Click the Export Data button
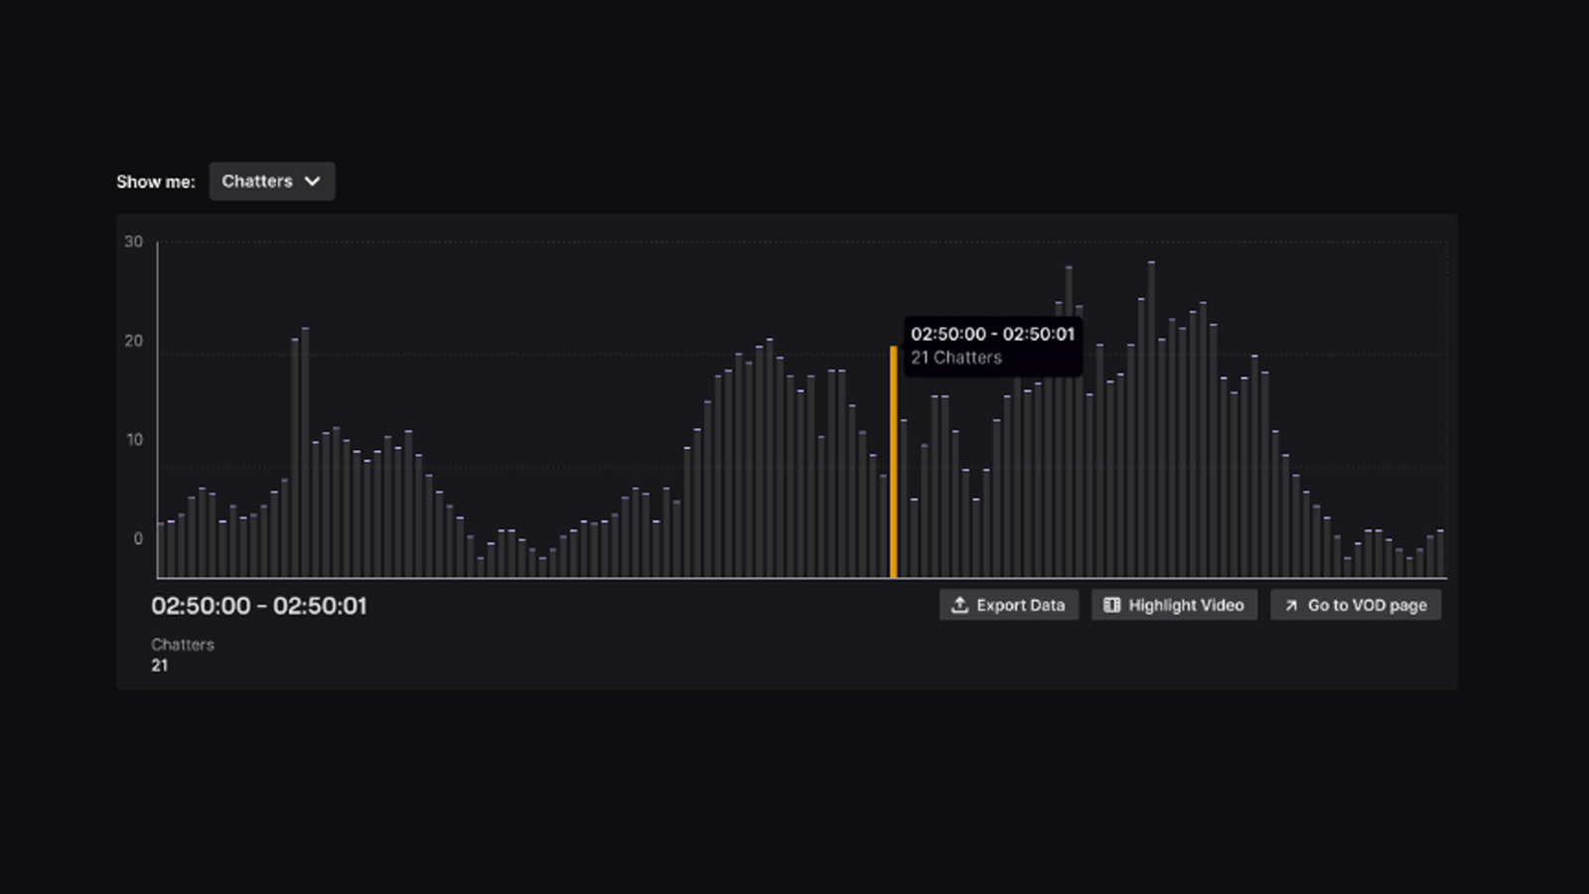 pyautogui.click(x=1008, y=605)
